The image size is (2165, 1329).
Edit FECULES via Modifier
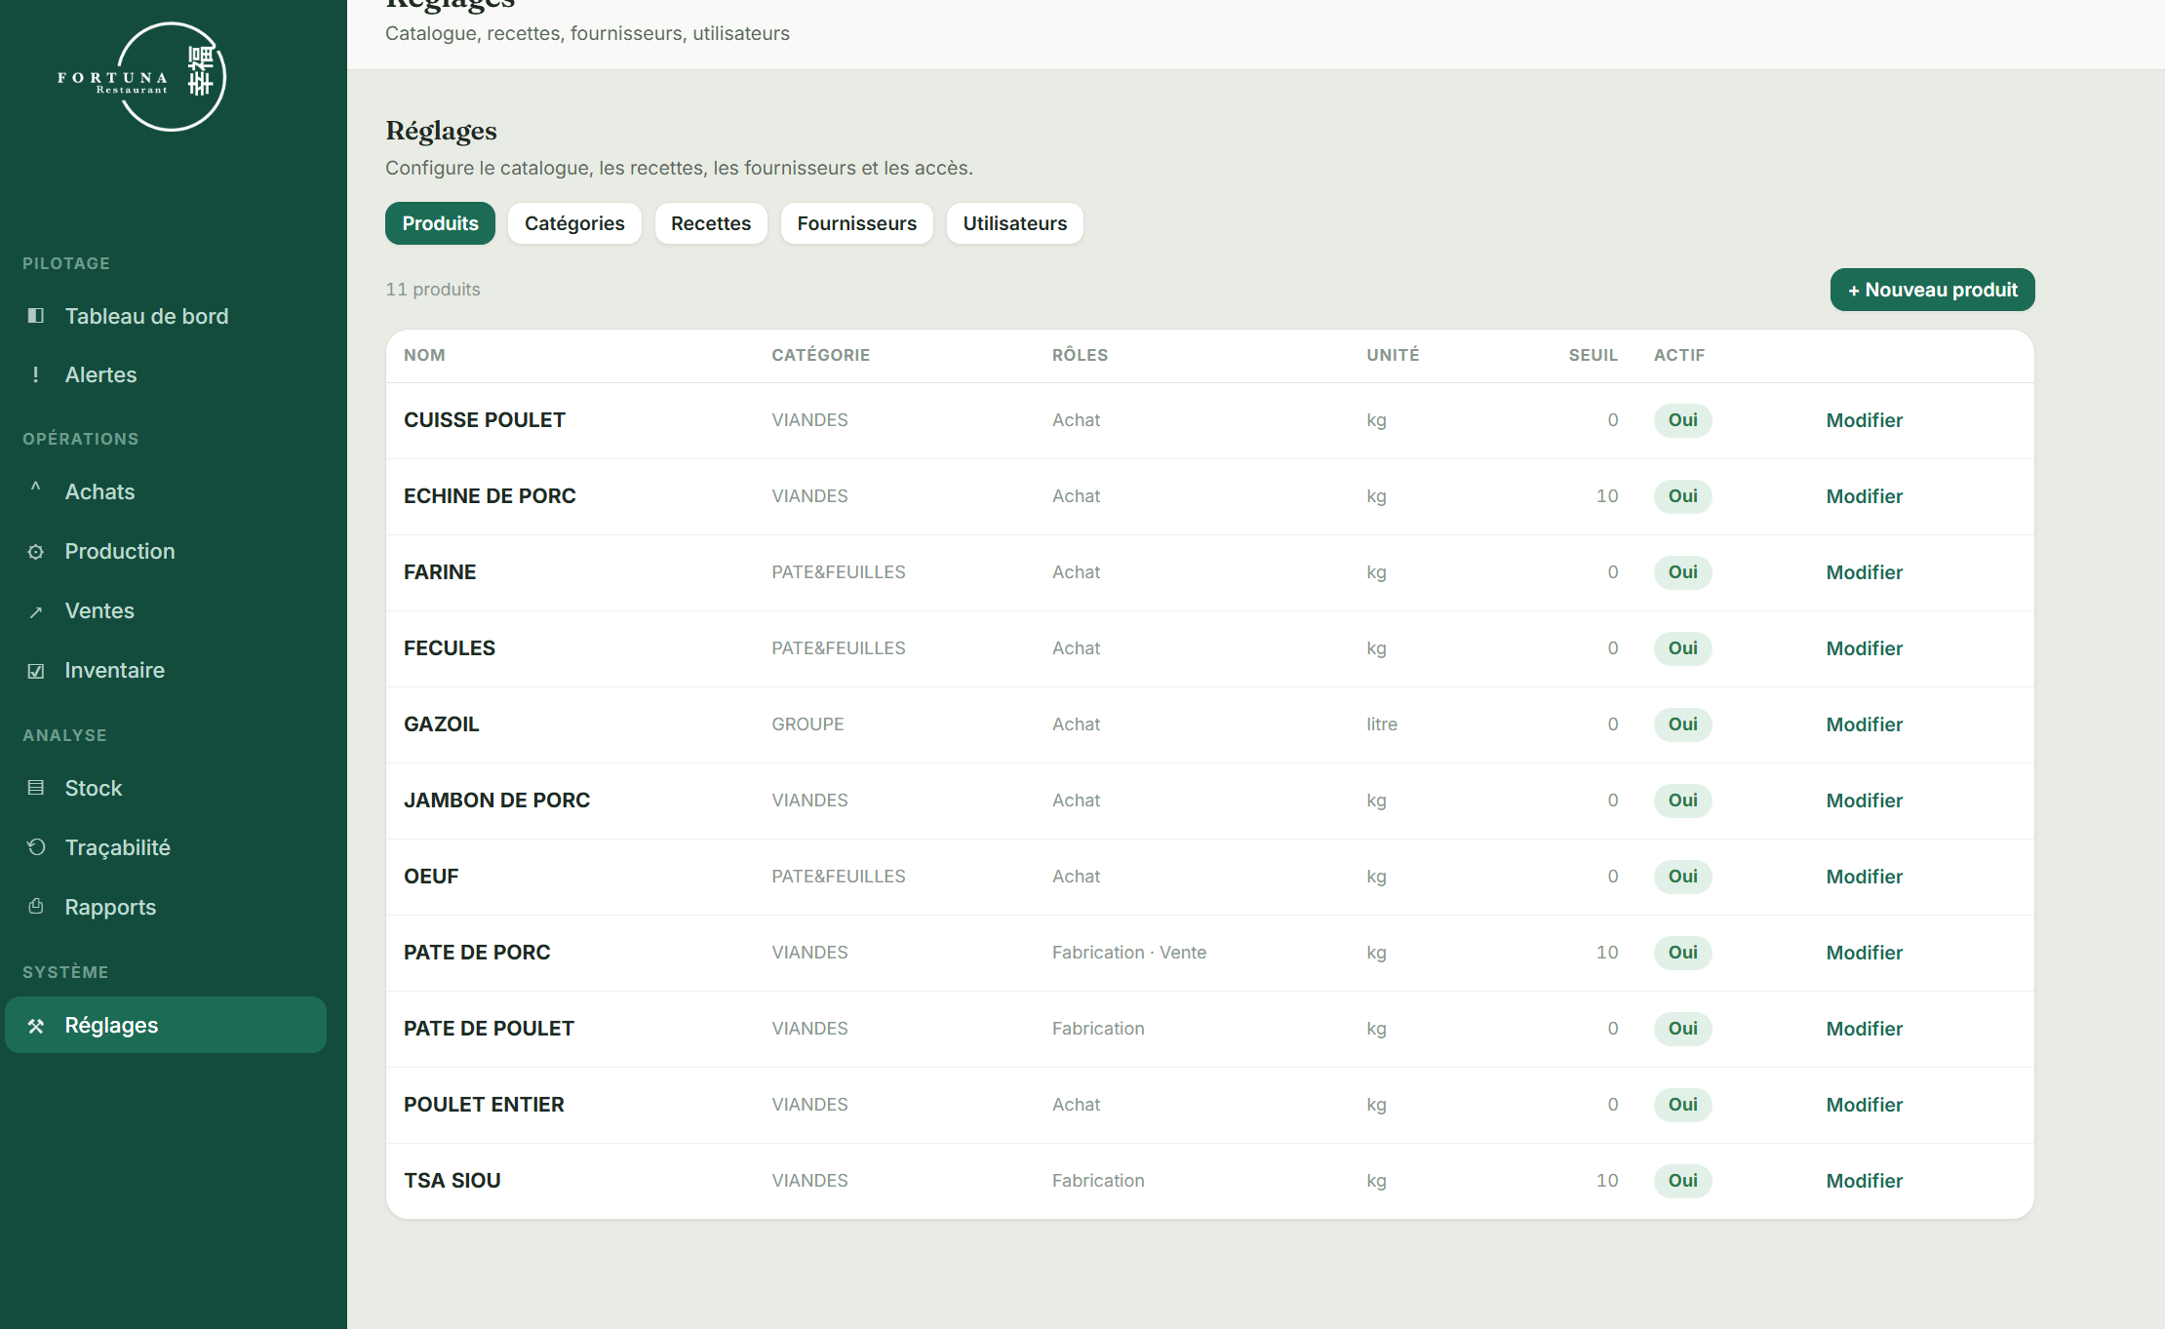pos(1864,648)
